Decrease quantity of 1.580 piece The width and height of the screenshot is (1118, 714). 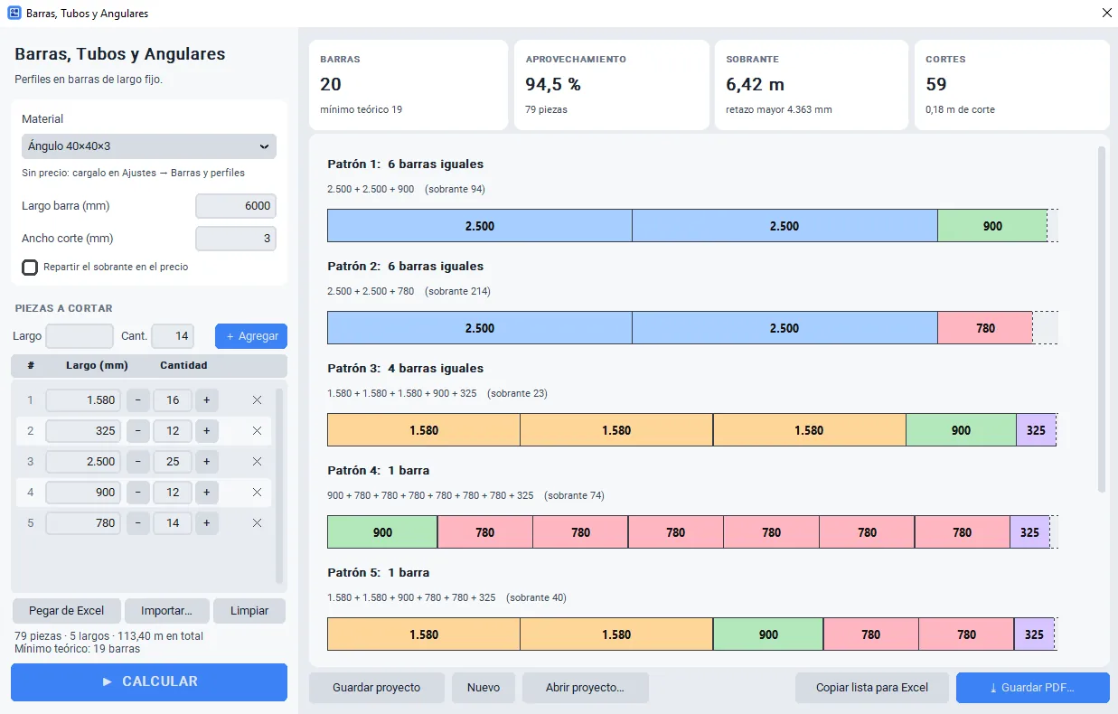point(137,400)
